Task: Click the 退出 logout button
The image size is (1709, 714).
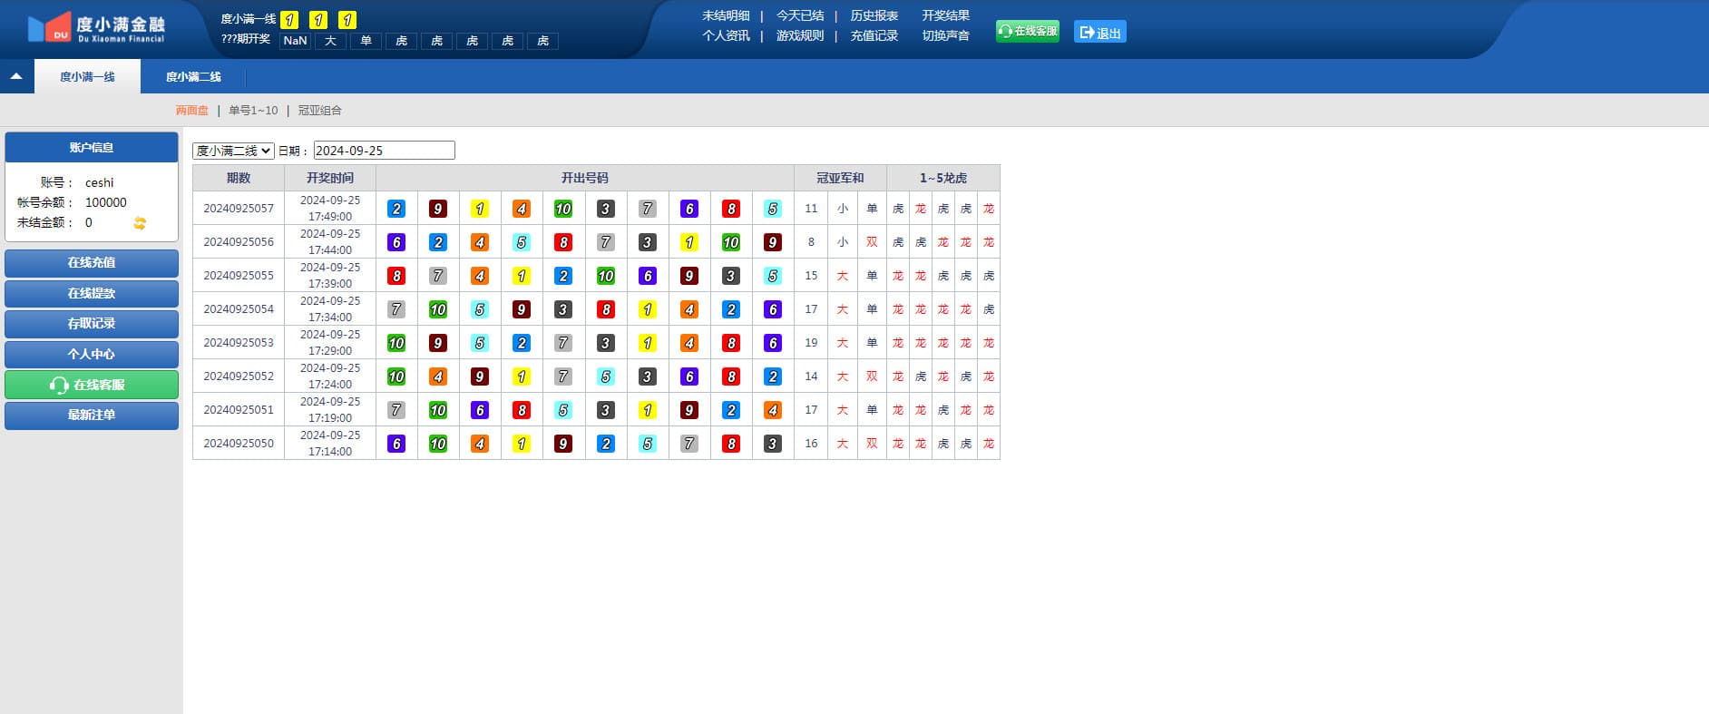Action: pyautogui.click(x=1099, y=33)
